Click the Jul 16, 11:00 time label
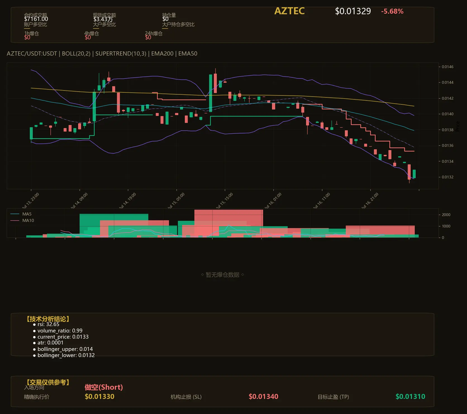The height and width of the screenshot is (414, 467). click(x=321, y=201)
